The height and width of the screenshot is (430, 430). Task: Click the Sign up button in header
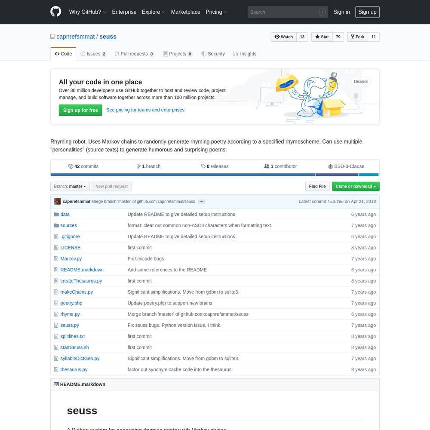pos(368,12)
